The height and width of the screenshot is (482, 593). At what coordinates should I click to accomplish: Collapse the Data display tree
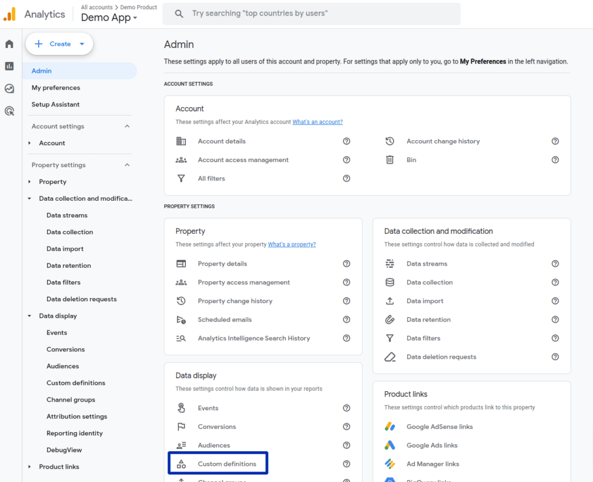point(30,316)
